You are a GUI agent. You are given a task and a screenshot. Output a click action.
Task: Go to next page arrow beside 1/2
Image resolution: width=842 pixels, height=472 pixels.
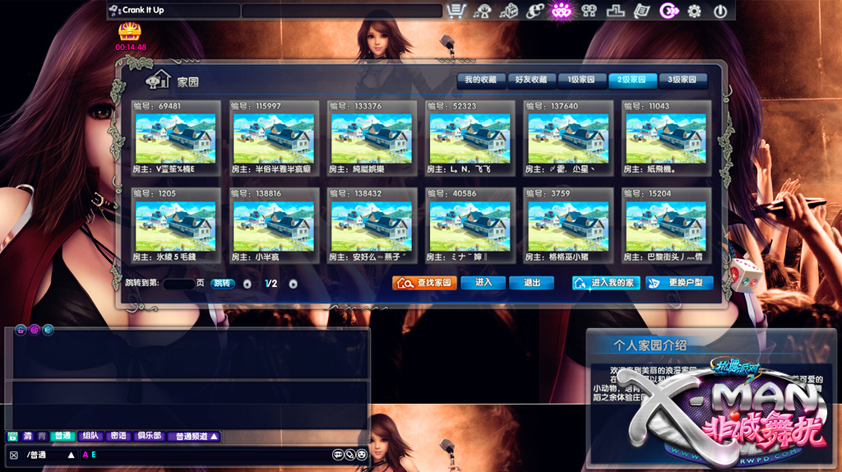tap(294, 284)
